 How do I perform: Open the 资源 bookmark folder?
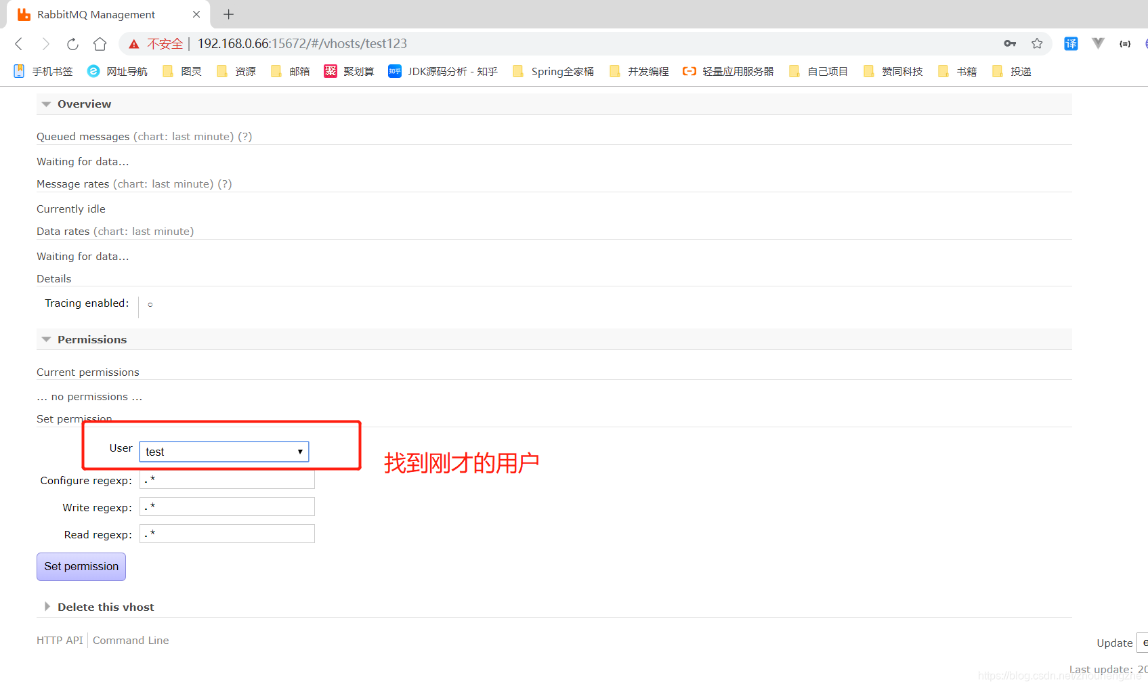(236, 71)
